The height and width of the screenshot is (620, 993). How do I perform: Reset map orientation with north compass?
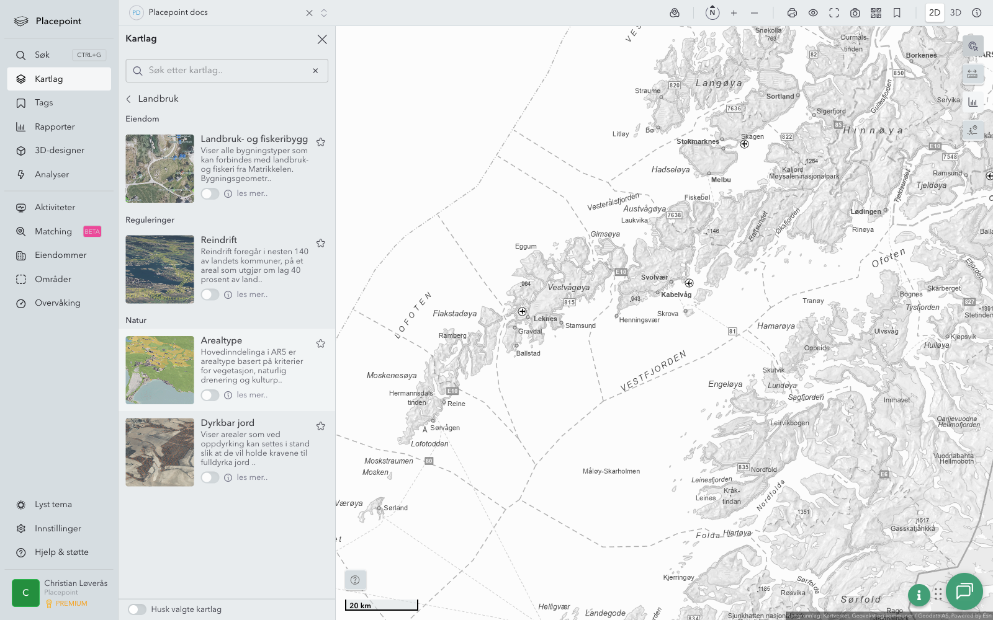point(712,12)
